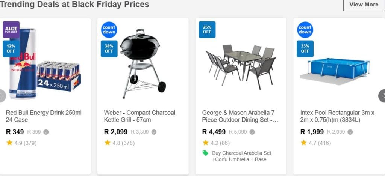
Task: Click info icon beside Weber R 3,399 price
Action: (154, 132)
